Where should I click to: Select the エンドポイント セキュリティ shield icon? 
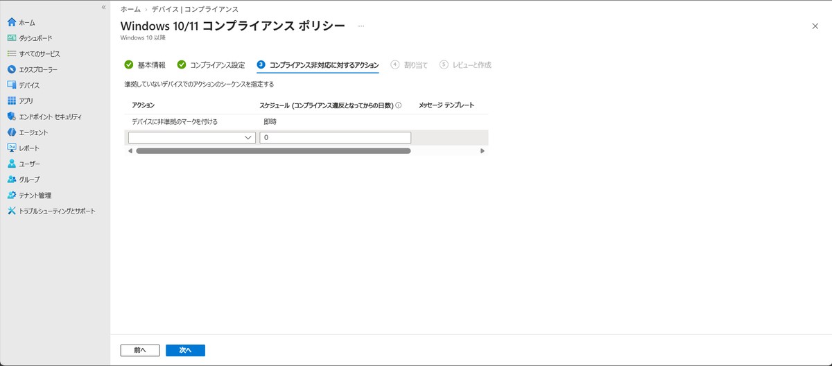[12, 116]
